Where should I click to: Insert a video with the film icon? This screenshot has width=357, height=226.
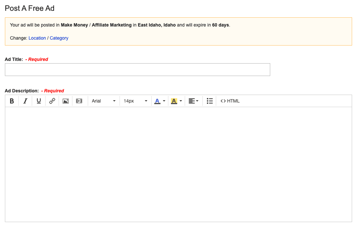pos(79,101)
